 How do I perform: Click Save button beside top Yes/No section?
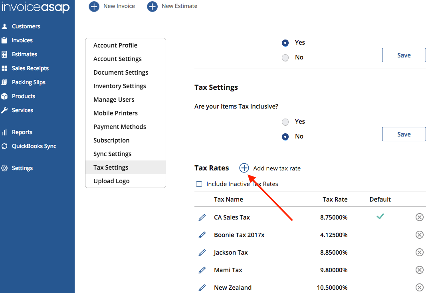[x=404, y=55]
